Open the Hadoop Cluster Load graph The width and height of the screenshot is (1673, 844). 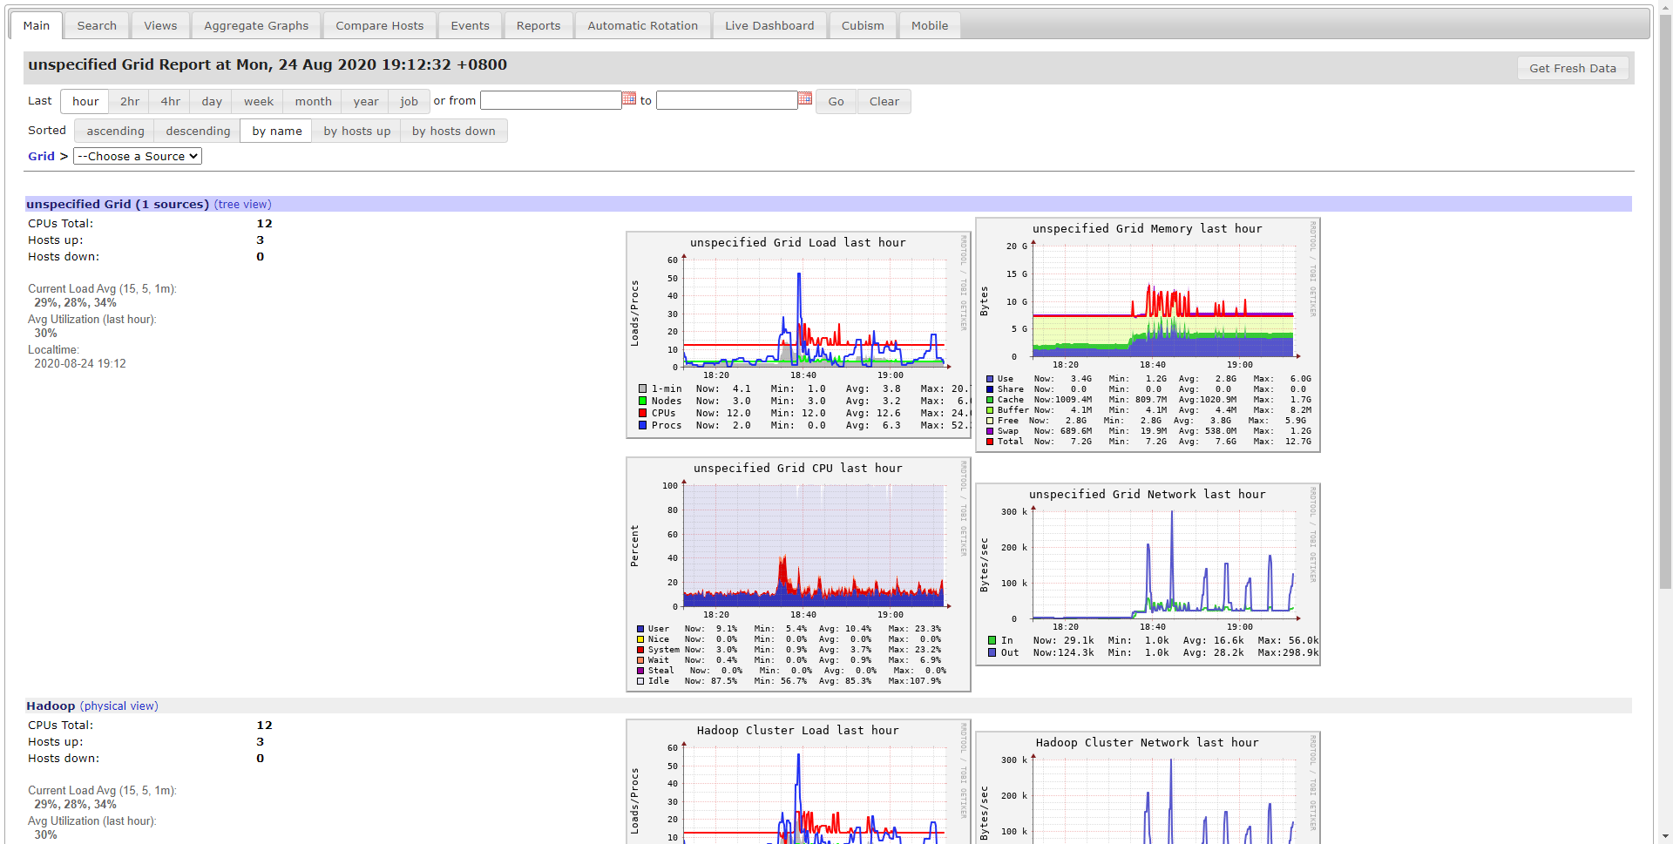coord(798,781)
